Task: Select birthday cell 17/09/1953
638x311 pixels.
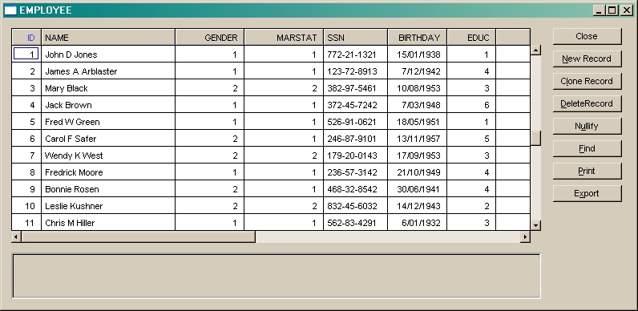Action: [x=417, y=155]
